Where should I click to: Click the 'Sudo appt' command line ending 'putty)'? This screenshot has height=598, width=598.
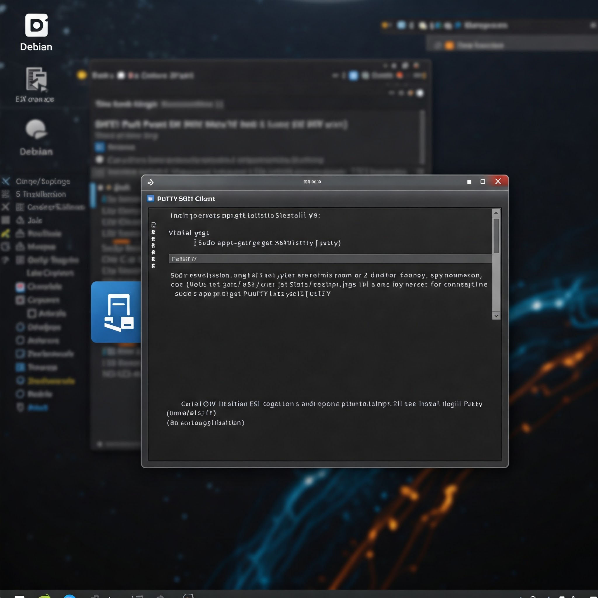coord(267,243)
